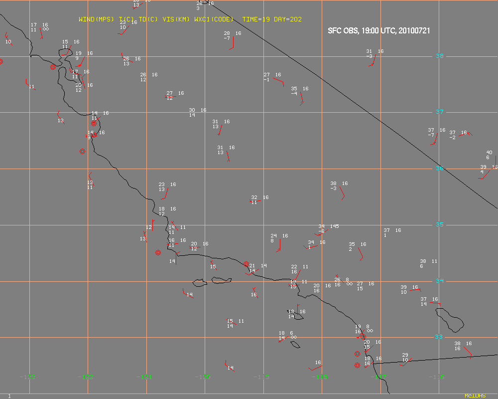
Task: Click the dewpoint value -6
Action: point(321,231)
